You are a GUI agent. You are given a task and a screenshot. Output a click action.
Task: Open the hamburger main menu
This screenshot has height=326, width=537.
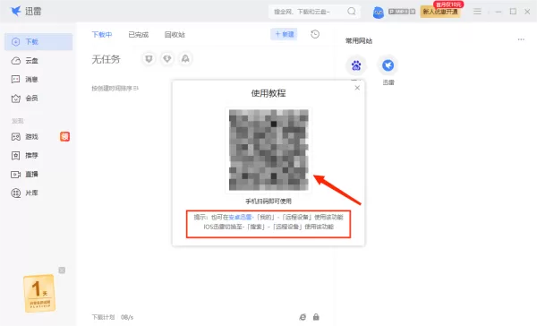(477, 12)
